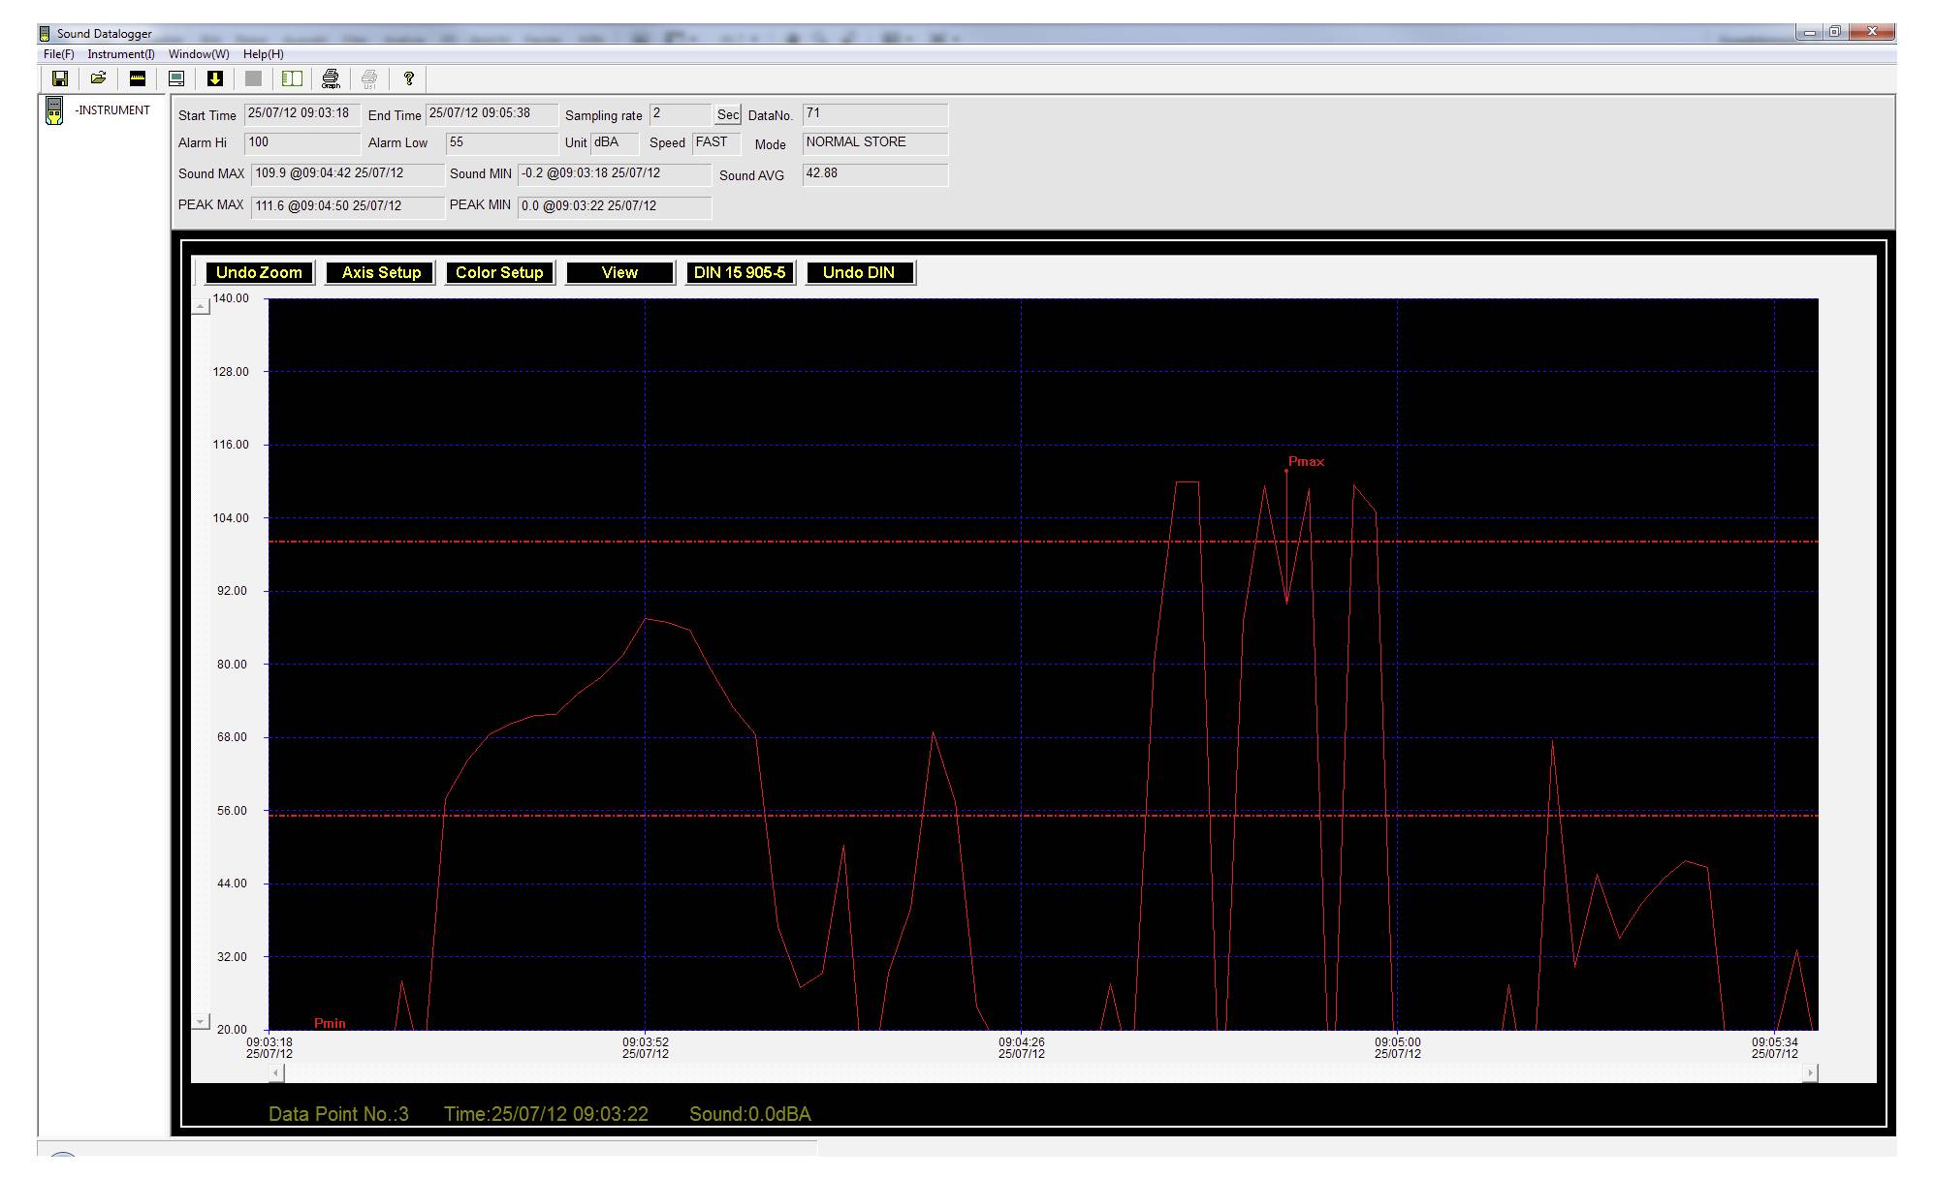Screen dimensions: 1934x1179
Task: Click the Sound Datalogger title bar icon
Action: point(45,34)
